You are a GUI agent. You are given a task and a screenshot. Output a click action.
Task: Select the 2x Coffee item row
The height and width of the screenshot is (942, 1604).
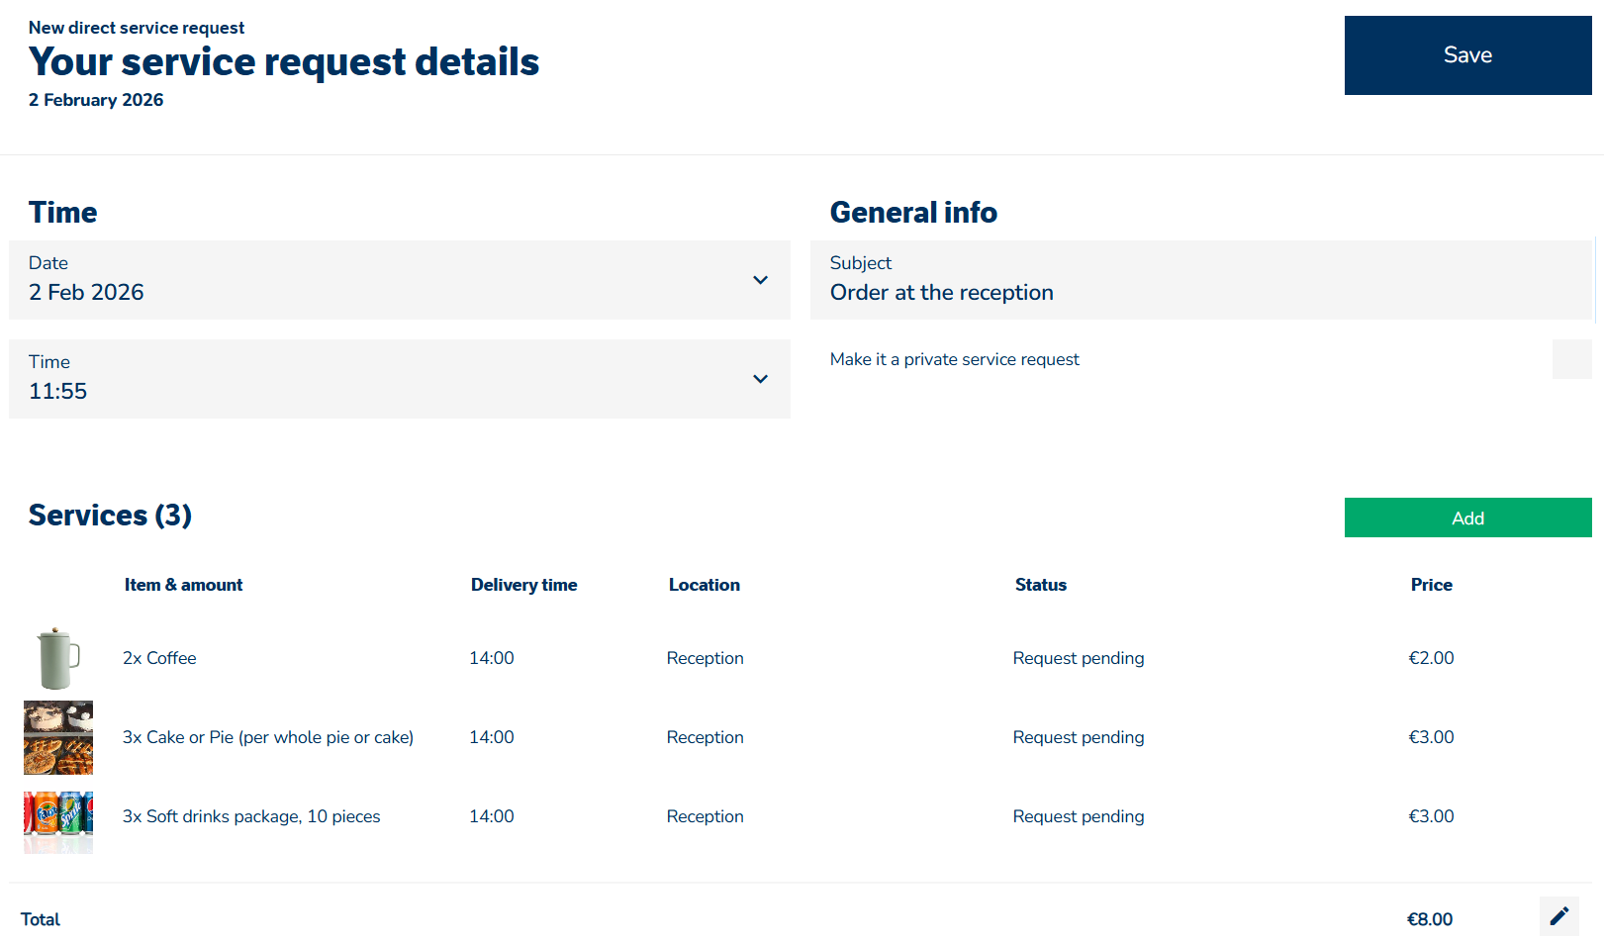click(x=159, y=658)
